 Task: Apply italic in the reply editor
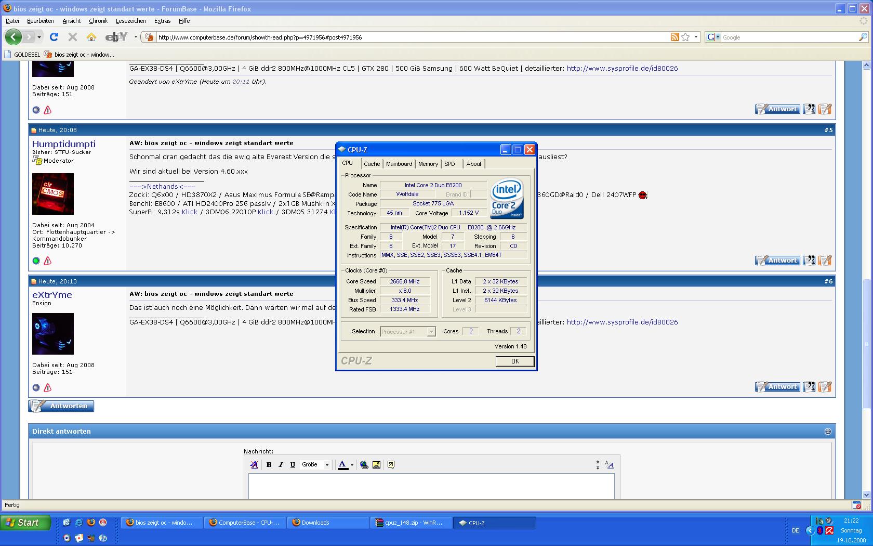pyautogui.click(x=281, y=465)
